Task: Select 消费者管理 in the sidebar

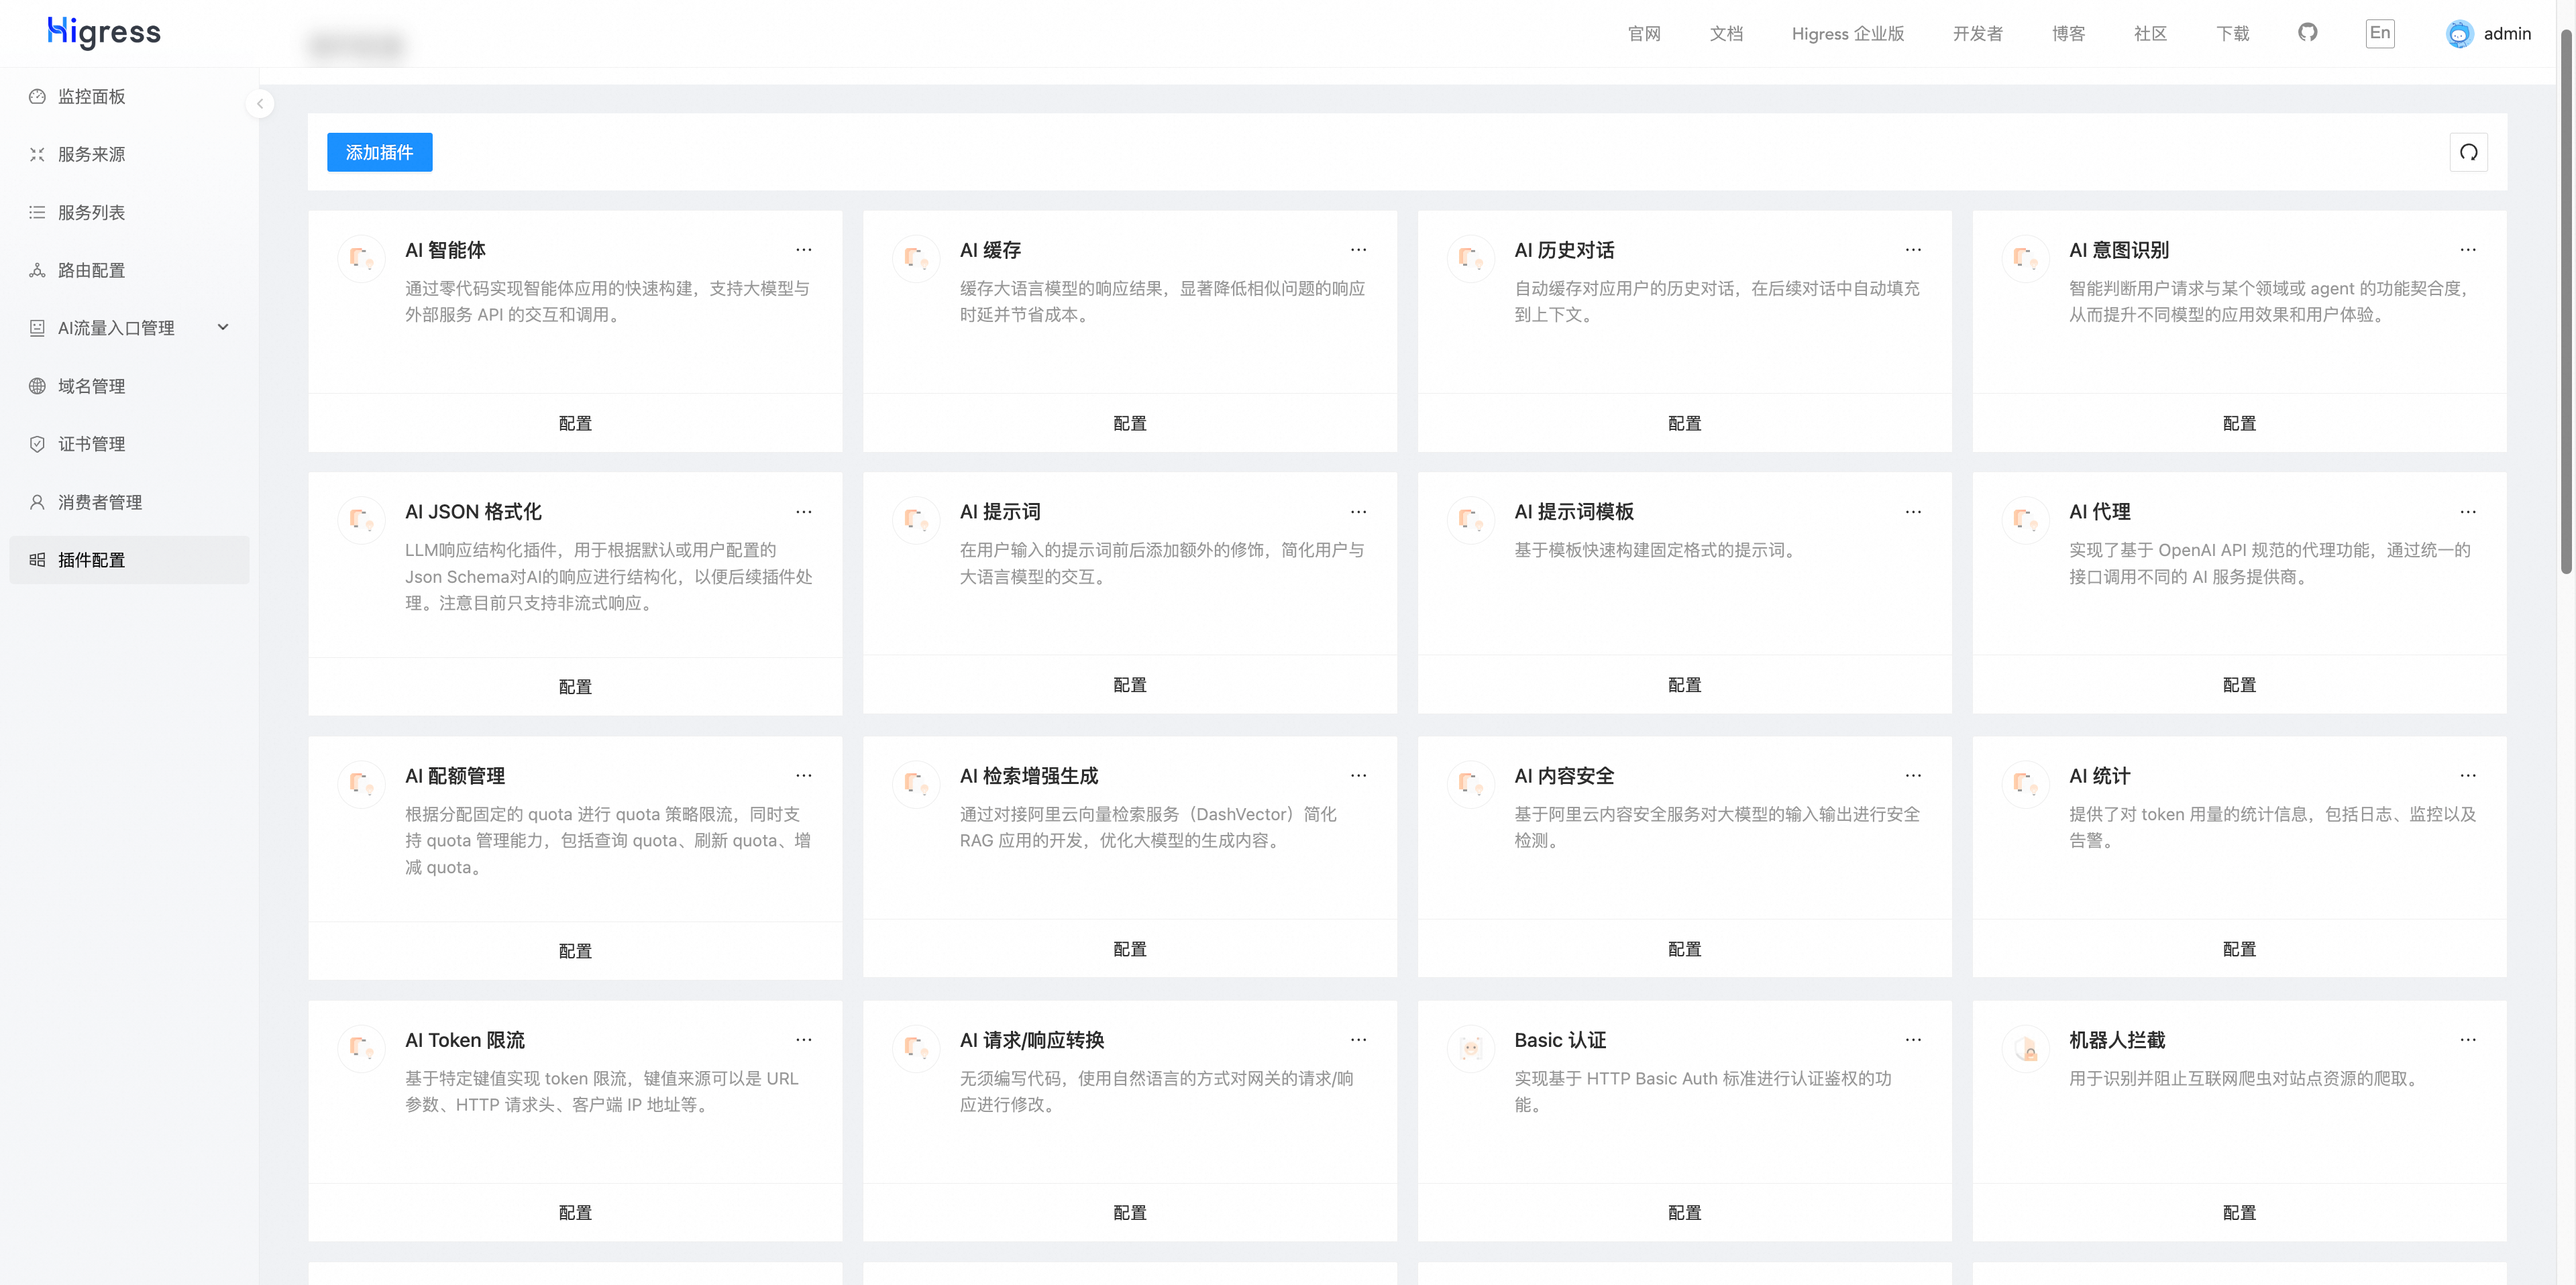Action: [100, 502]
